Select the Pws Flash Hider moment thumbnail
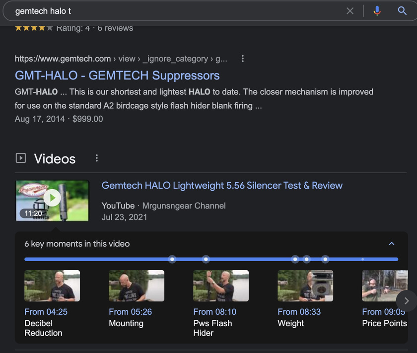417x353 pixels. point(221,285)
